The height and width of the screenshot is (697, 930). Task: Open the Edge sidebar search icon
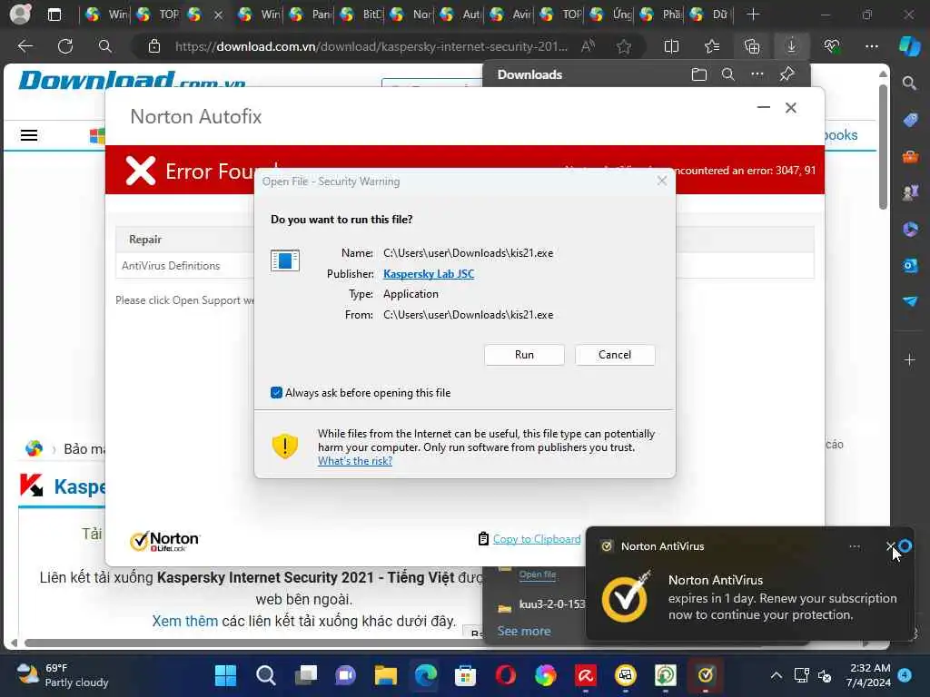pos(909,83)
